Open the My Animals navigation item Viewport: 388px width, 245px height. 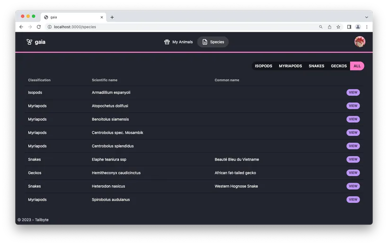pyautogui.click(x=178, y=42)
